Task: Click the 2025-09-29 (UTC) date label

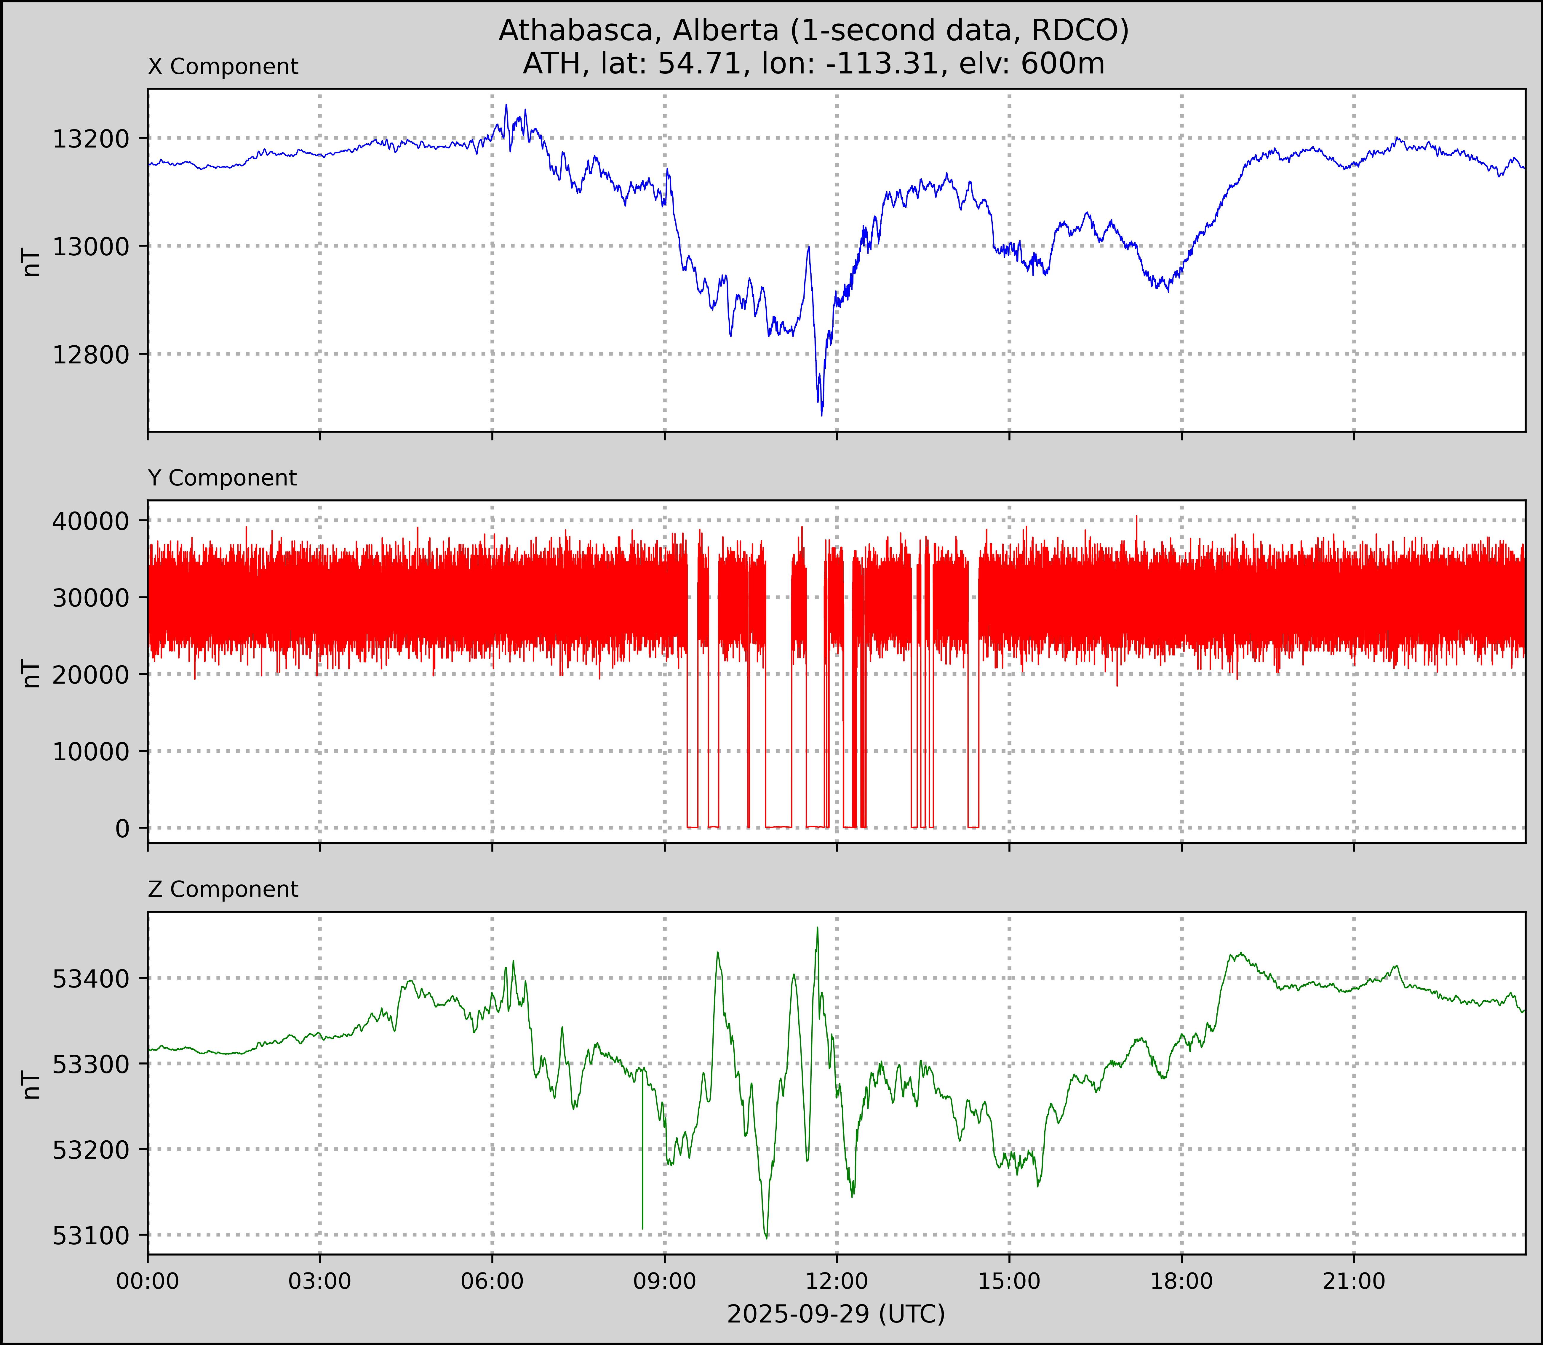Action: pyautogui.click(x=836, y=1314)
